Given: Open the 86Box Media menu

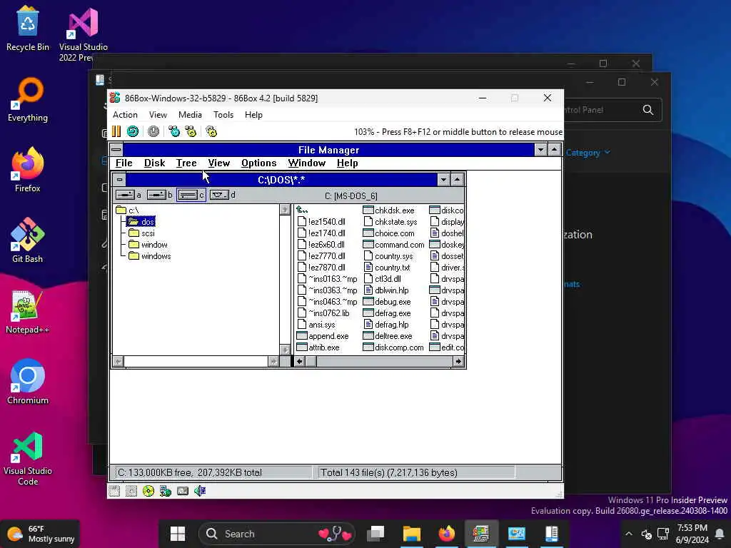Looking at the screenshot, I should 190,115.
